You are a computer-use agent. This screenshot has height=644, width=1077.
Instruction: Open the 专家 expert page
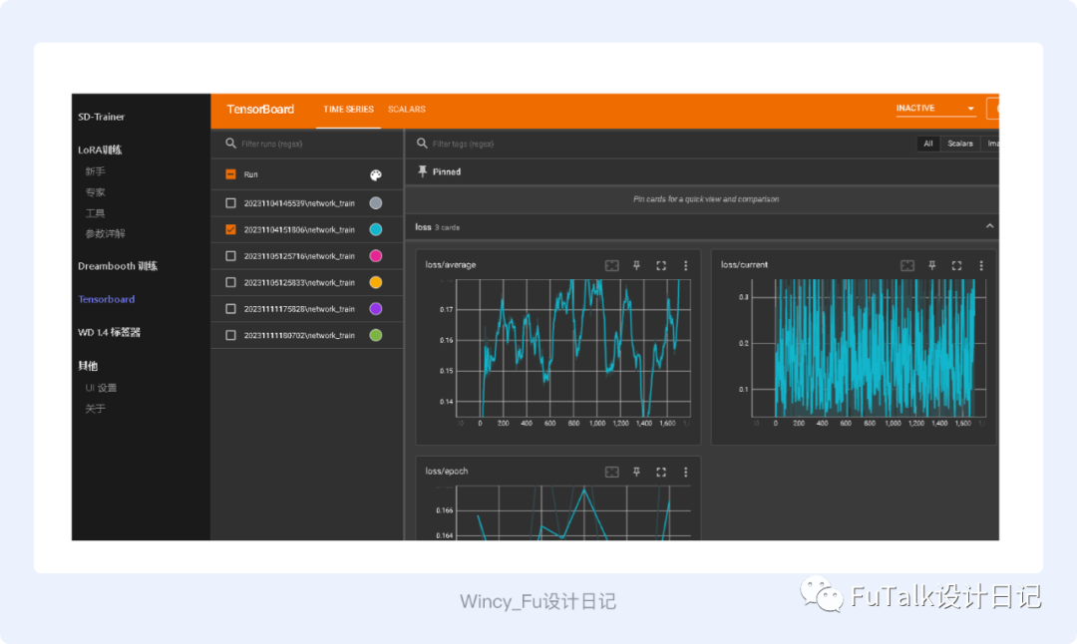tap(95, 192)
